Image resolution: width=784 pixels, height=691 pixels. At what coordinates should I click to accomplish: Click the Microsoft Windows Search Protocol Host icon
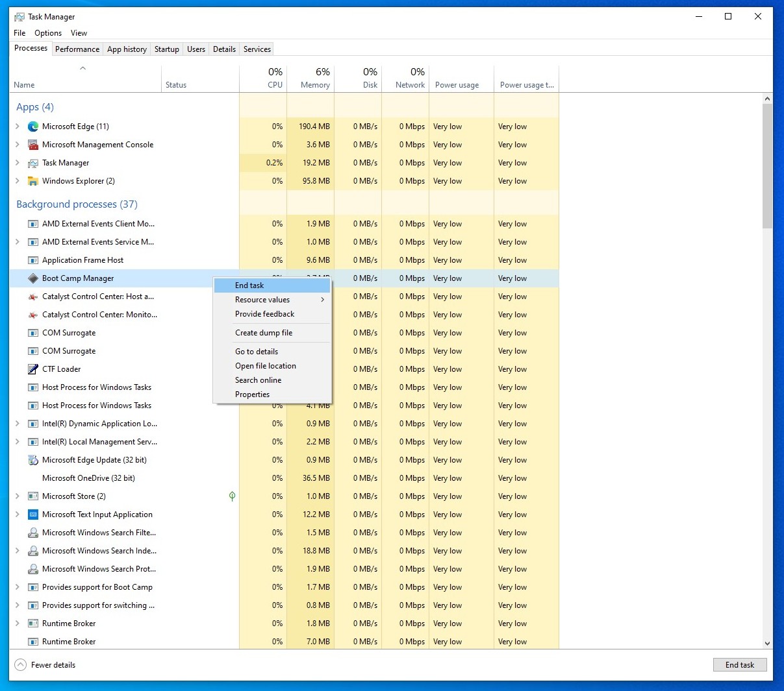[33, 569]
